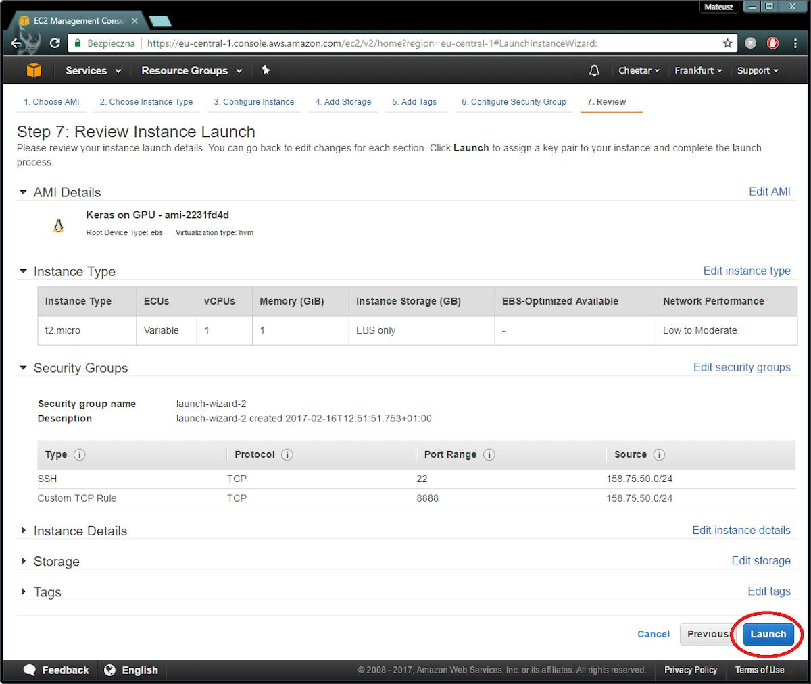Open the notifications bell icon
811x684 pixels.
tap(594, 70)
